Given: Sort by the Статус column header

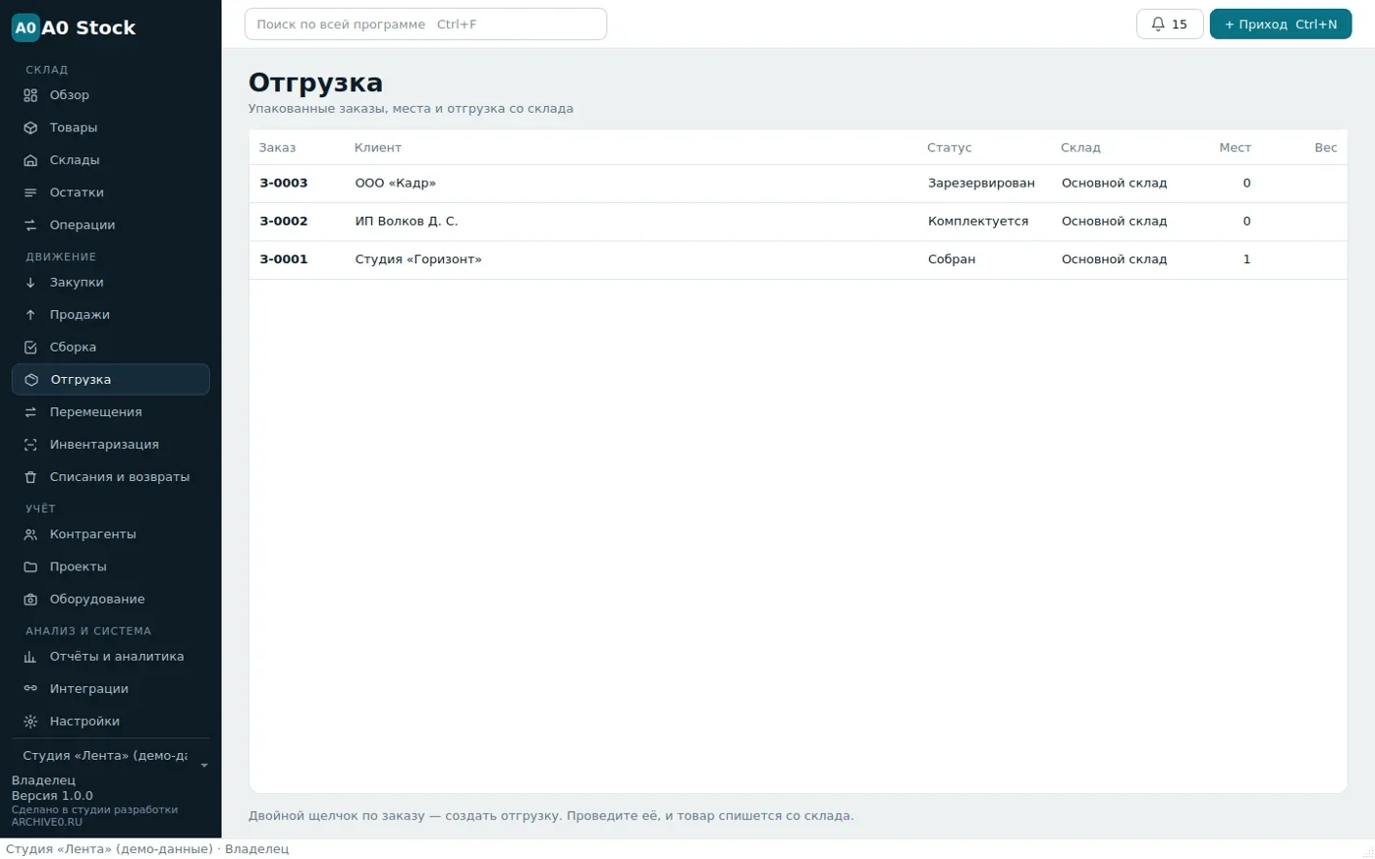Looking at the screenshot, I should tap(949, 148).
